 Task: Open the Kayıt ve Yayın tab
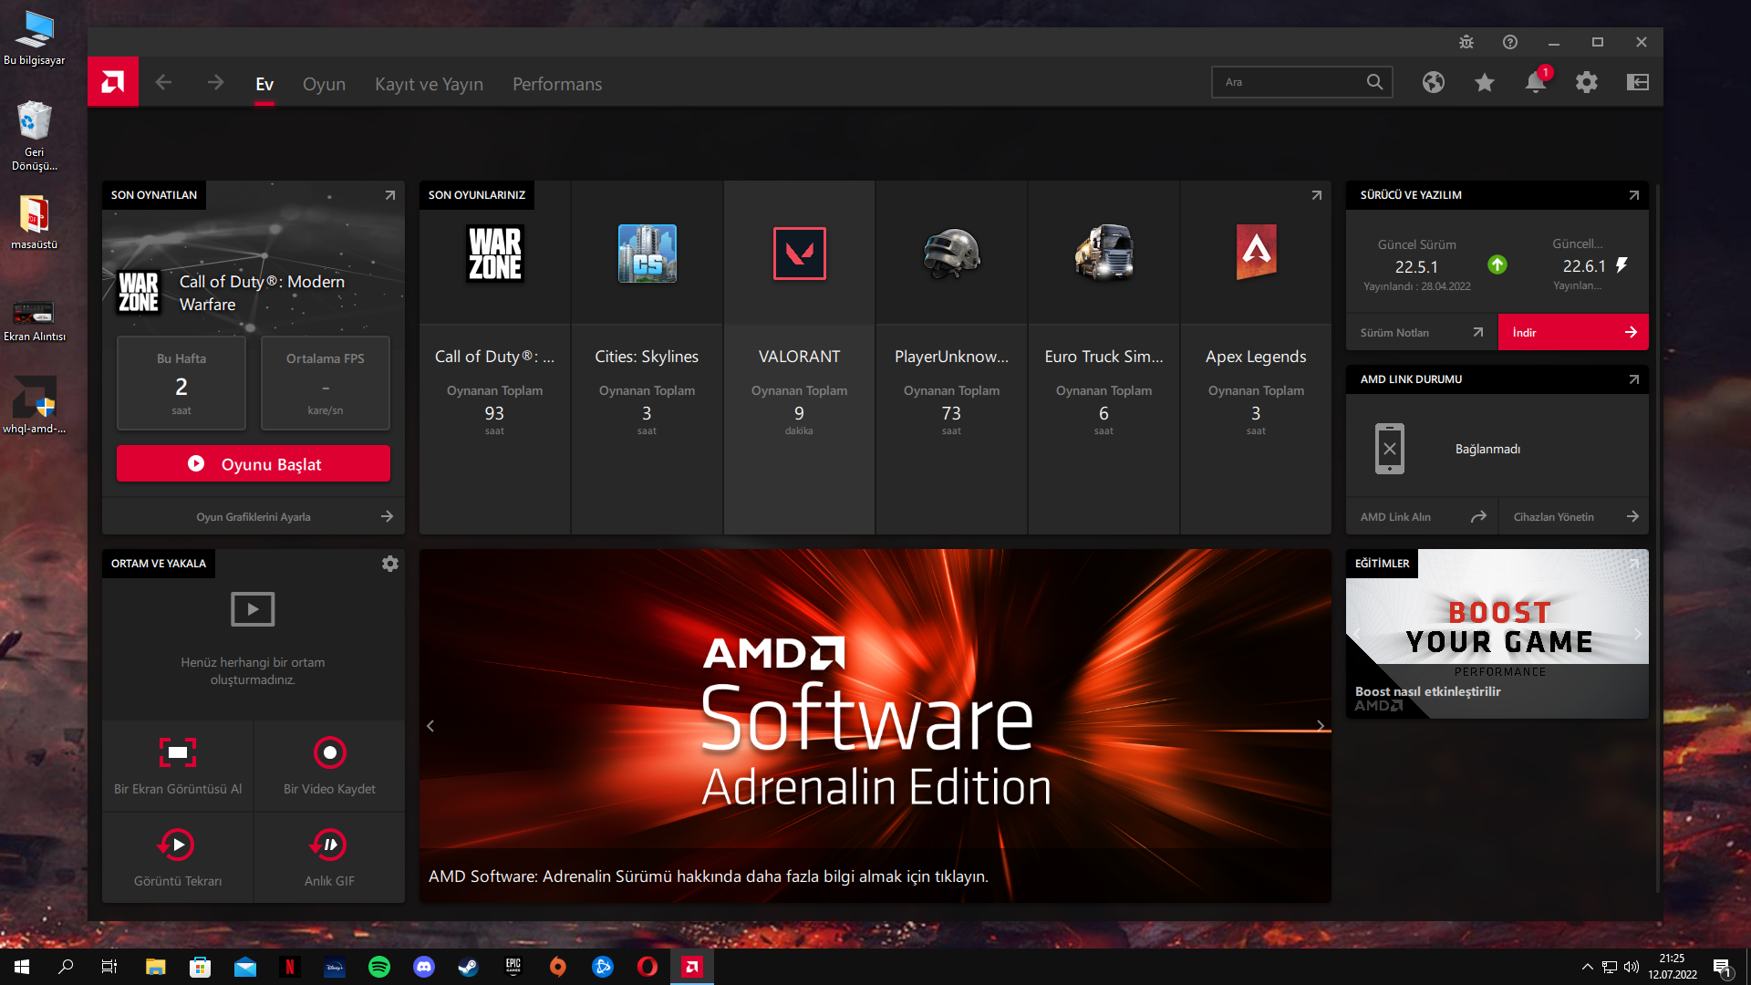(x=429, y=84)
